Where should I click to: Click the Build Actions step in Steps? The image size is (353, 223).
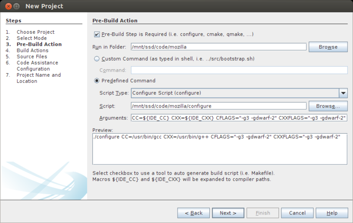pyautogui.click(x=32, y=50)
